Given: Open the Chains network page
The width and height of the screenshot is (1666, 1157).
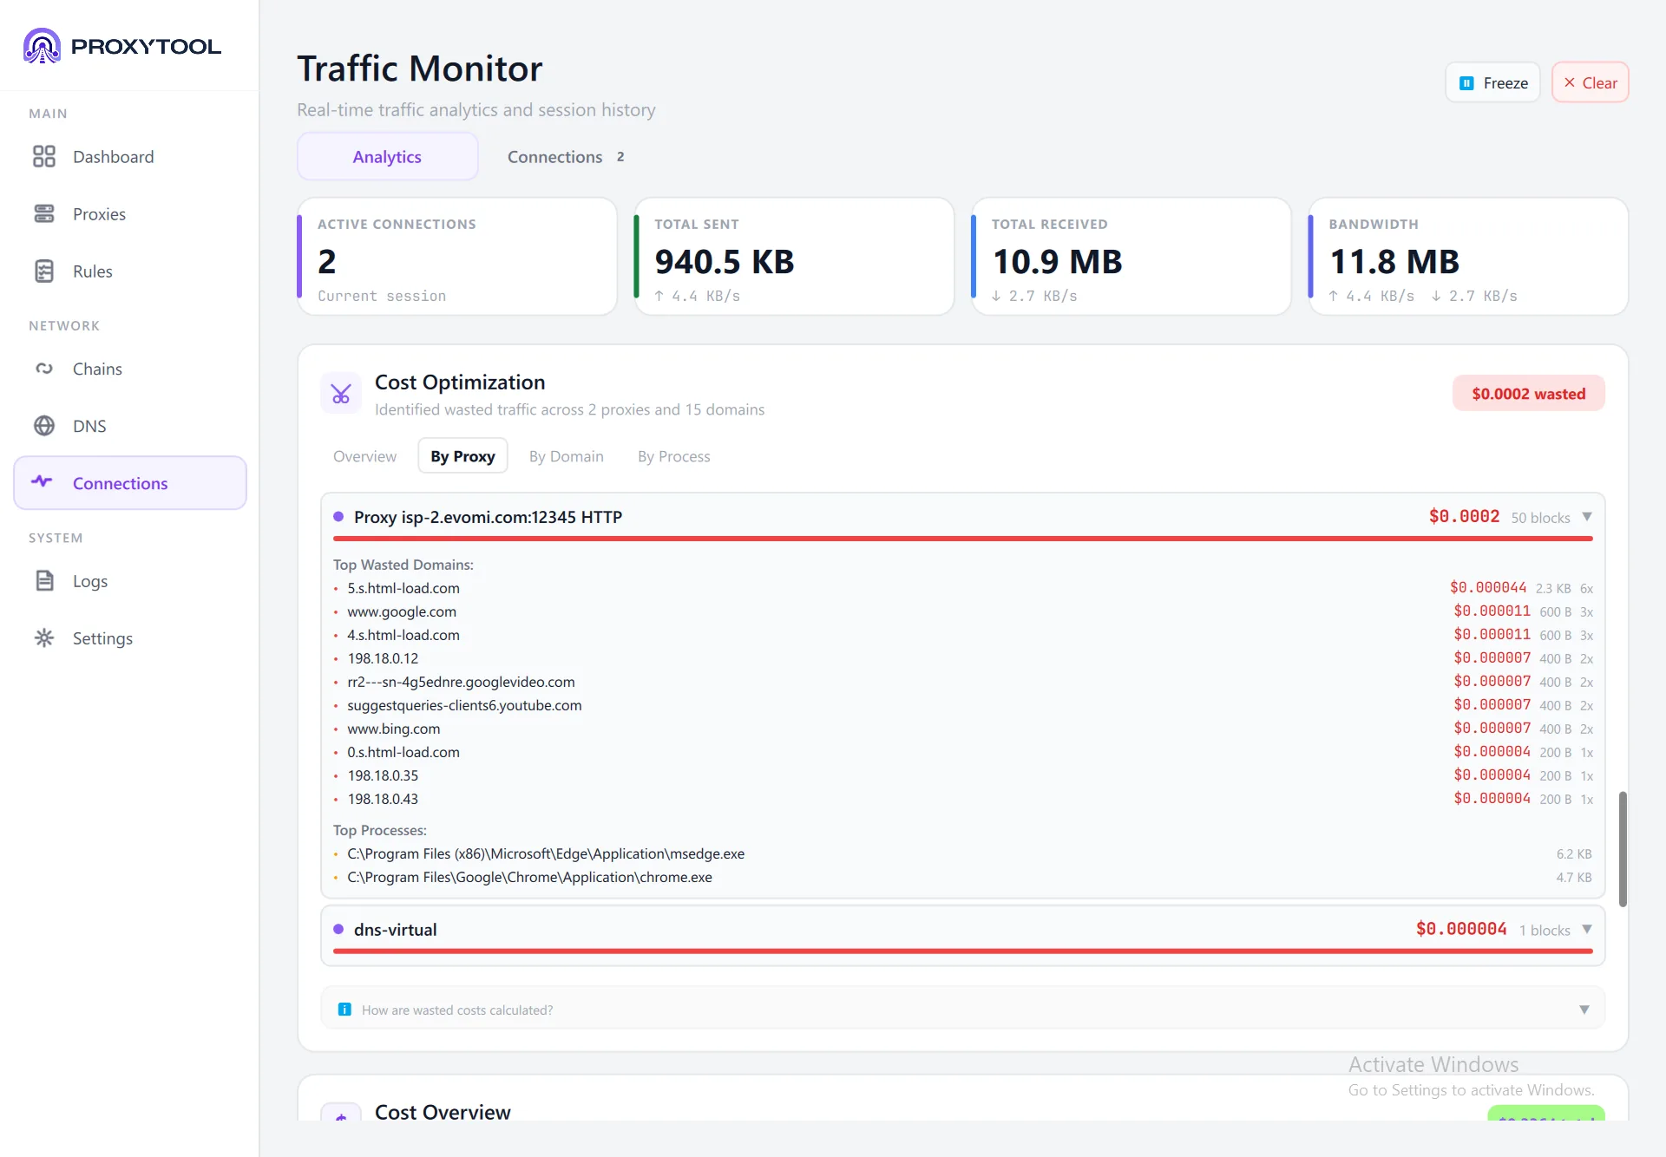Looking at the screenshot, I should point(130,369).
